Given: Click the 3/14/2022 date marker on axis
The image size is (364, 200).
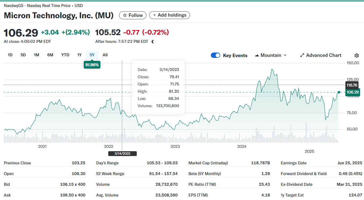Looking at the screenshot, I should [122, 154].
